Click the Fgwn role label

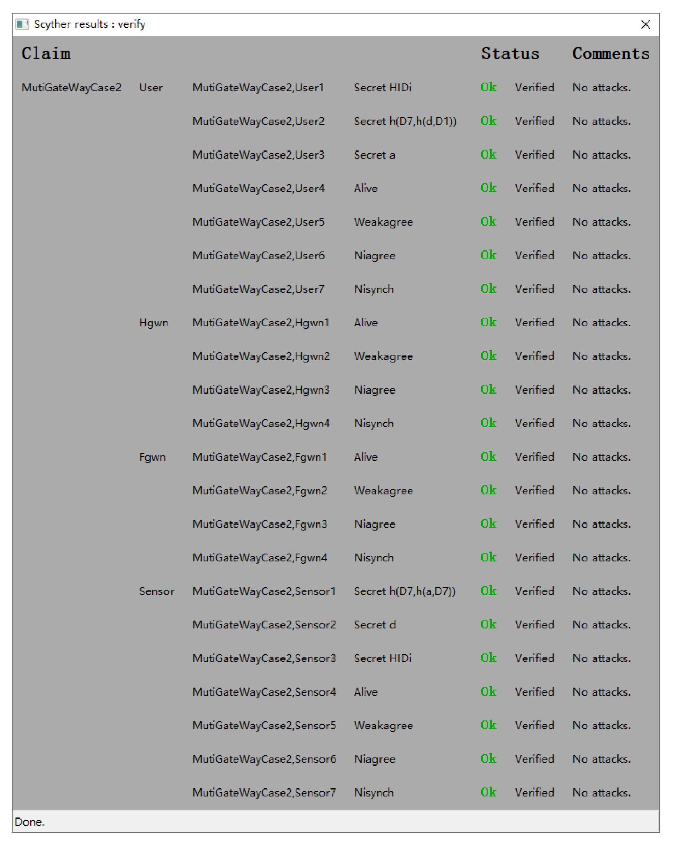(x=152, y=457)
